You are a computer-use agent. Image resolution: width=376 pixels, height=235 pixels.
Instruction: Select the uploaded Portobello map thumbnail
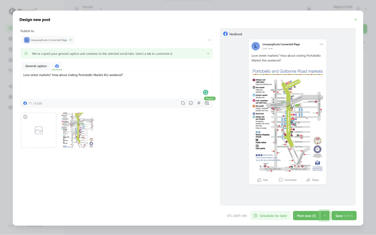78,130
